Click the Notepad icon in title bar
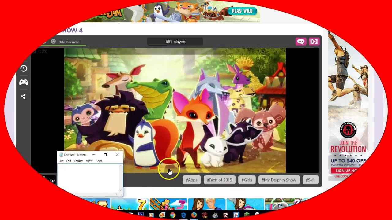Screen dimensions: 392x220 61,155
